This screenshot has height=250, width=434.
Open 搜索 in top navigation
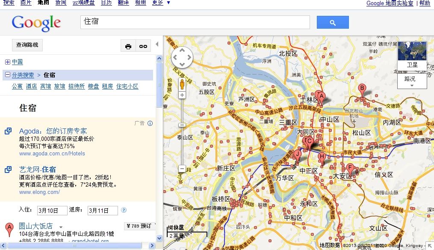pos(9,3)
